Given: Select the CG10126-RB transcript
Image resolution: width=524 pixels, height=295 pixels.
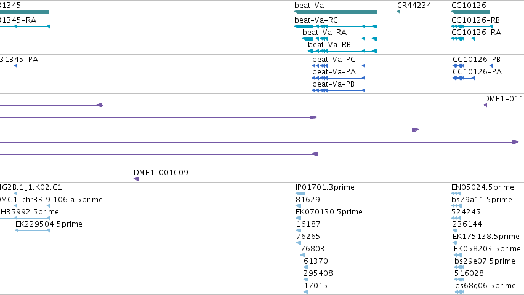Looking at the screenshot, I should (472, 26).
